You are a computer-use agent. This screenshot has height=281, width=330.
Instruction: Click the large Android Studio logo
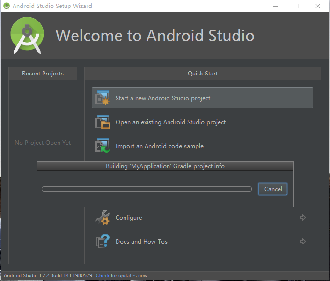click(27, 36)
